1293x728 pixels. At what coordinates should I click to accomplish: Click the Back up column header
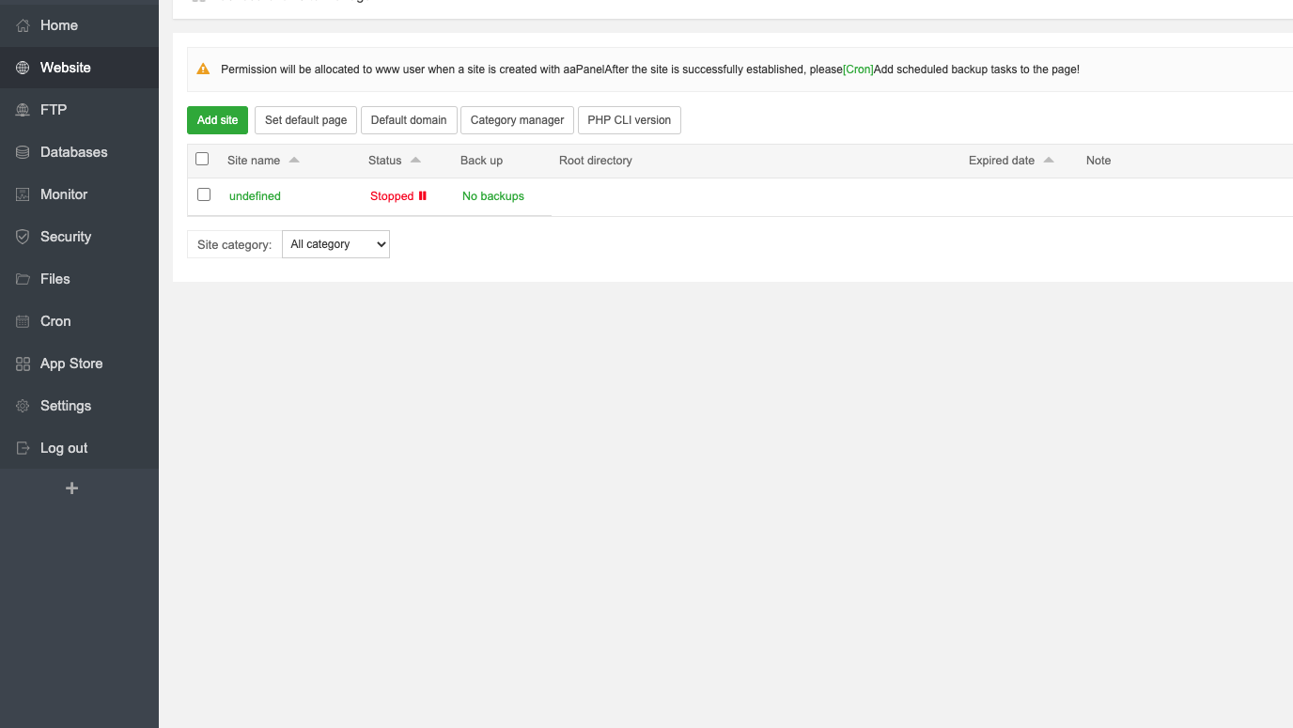pyautogui.click(x=481, y=161)
